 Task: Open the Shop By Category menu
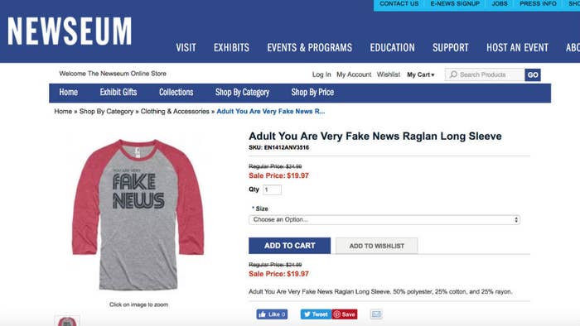242,93
